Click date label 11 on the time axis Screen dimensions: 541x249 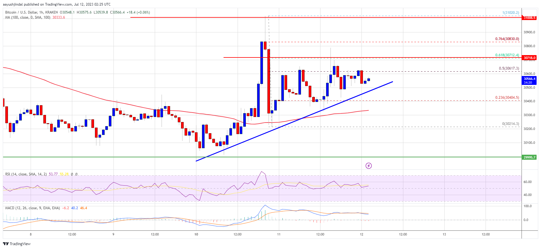(x=279, y=235)
